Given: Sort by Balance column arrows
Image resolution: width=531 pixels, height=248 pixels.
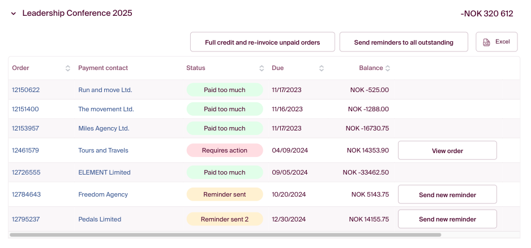Looking at the screenshot, I should [x=388, y=68].
